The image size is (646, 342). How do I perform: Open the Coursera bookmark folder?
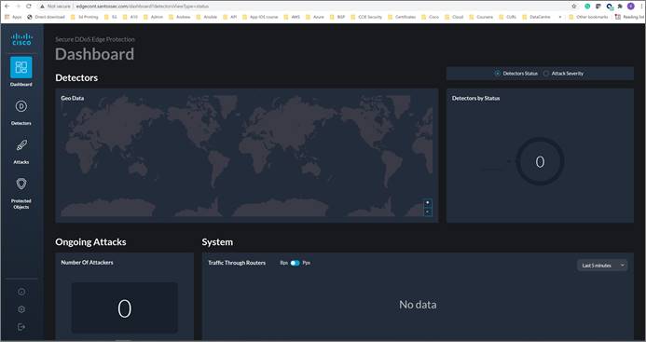481,17
